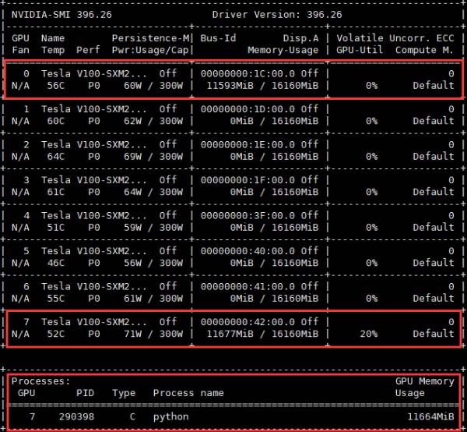Click the GPU Memory header in processes

click(x=425, y=381)
